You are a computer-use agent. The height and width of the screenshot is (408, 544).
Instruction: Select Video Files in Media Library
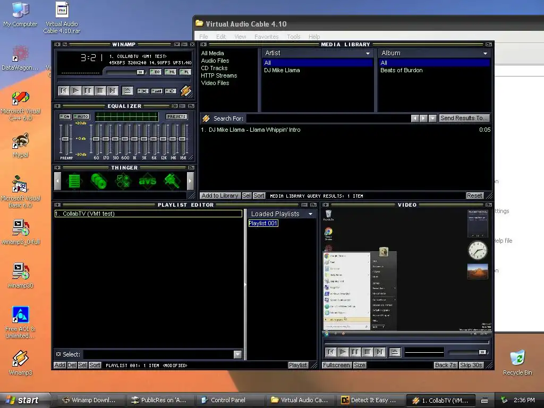pos(215,83)
